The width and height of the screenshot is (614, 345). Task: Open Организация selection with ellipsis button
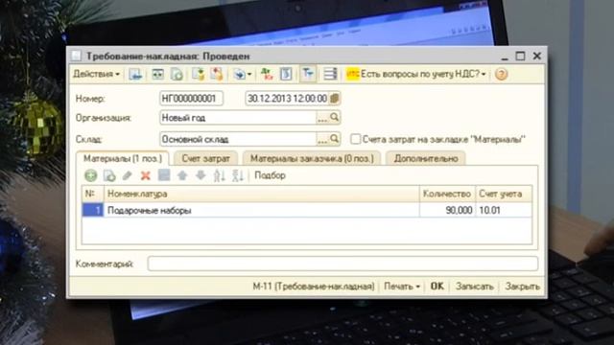[x=322, y=118]
